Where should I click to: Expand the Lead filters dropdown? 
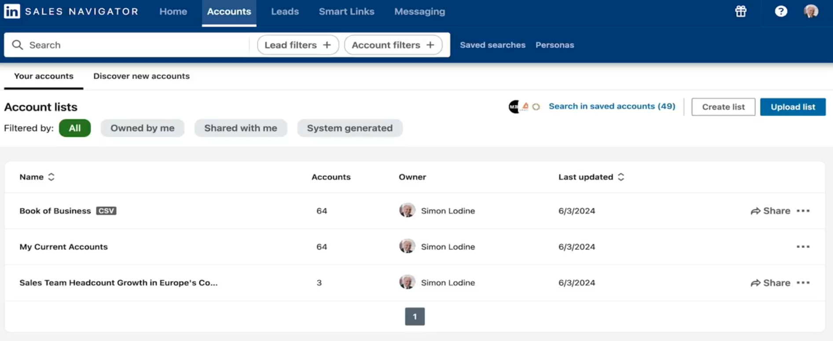coord(297,45)
